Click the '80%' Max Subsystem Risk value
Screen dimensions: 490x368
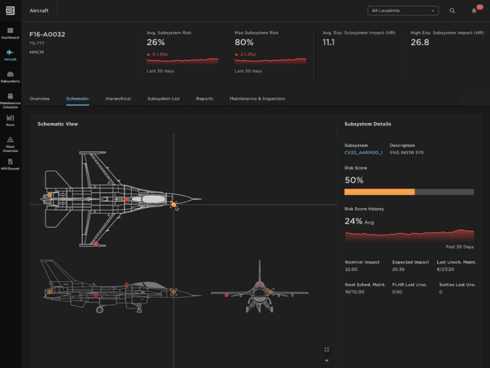tap(244, 42)
